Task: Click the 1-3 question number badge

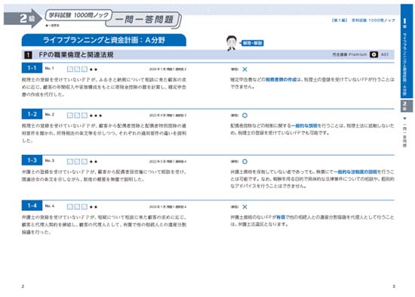Action: point(32,160)
